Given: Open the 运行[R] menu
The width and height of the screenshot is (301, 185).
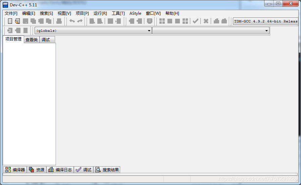Looking at the screenshot, I should tap(100, 13).
